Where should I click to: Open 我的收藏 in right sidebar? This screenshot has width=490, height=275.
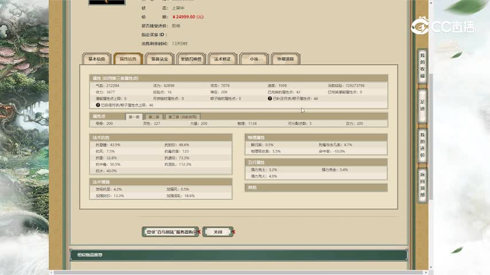click(x=422, y=66)
